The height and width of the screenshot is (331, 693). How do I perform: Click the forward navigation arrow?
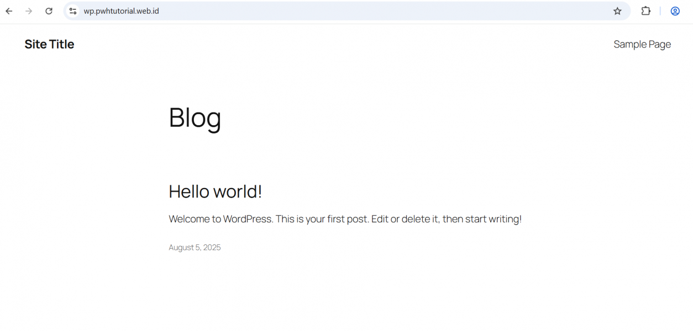click(29, 11)
